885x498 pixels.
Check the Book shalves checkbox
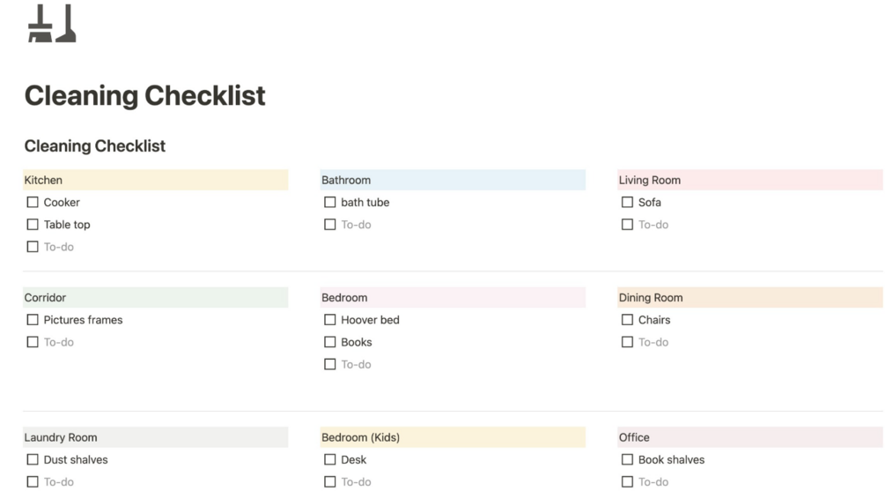[627, 459]
